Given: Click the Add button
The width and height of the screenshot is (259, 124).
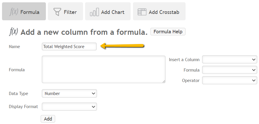Looking at the screenshot, I should point(48,119).
